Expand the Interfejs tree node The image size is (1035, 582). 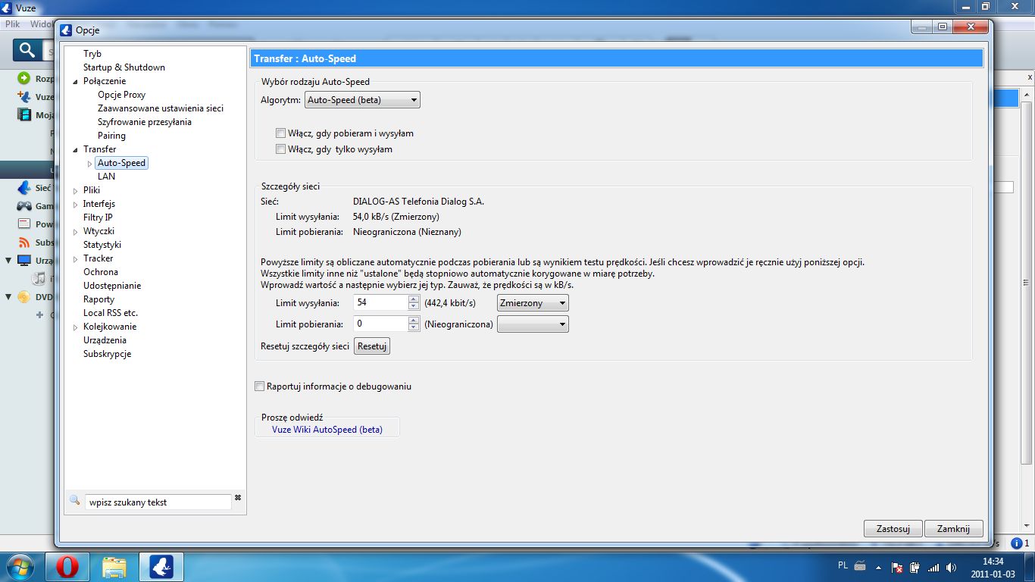[x=75, y=204]
